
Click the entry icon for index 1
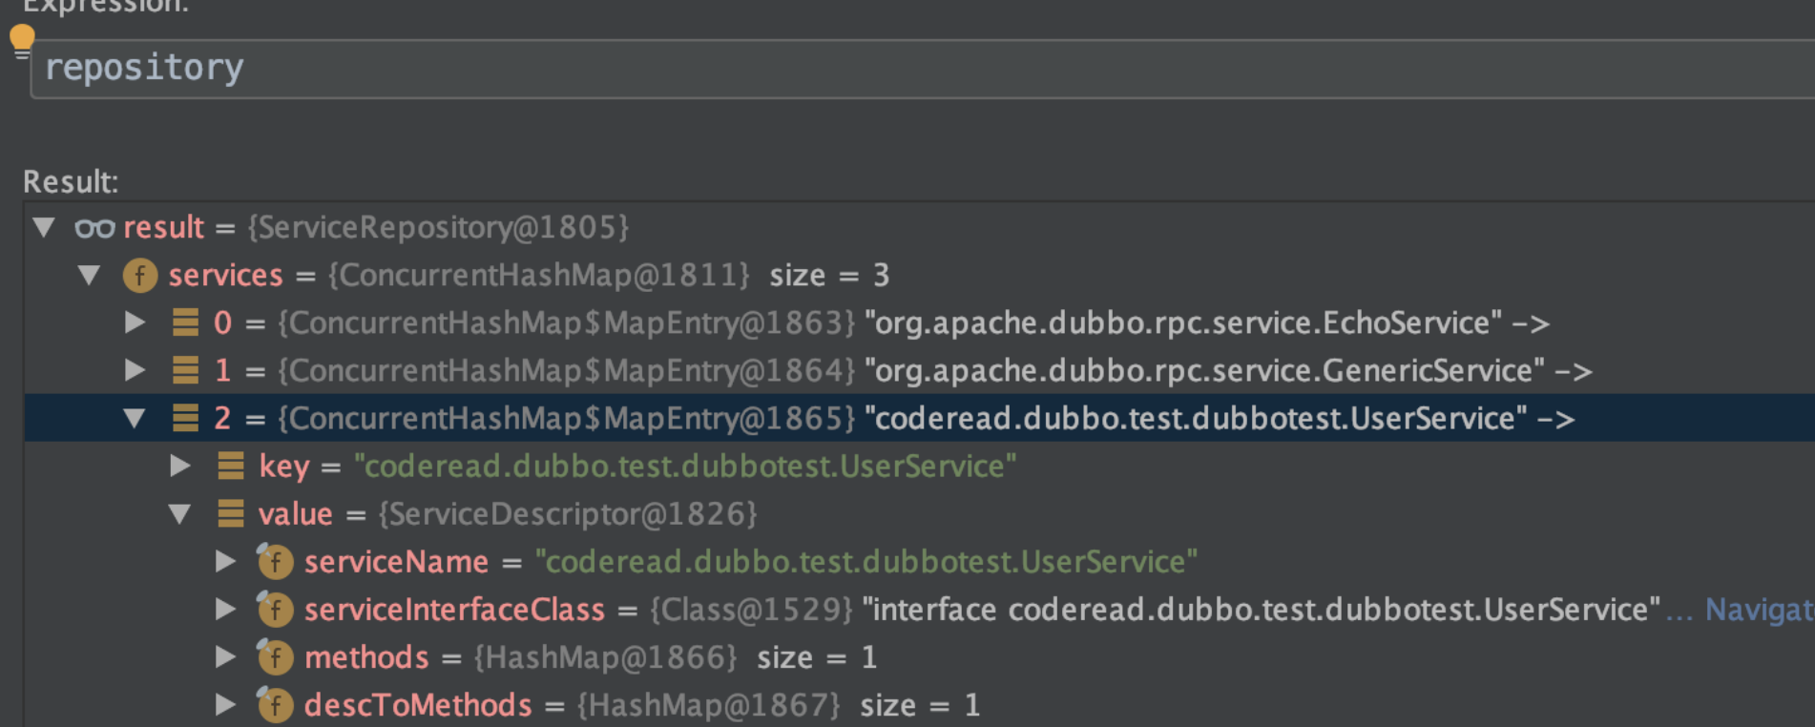click(185, 370)
